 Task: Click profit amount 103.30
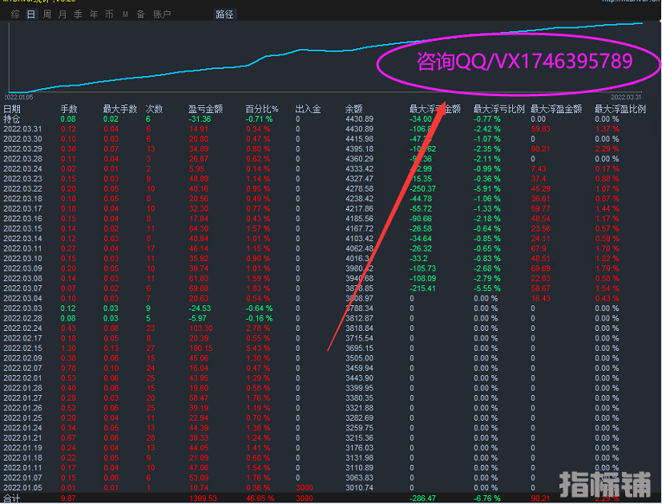click(x=200, y=329)
